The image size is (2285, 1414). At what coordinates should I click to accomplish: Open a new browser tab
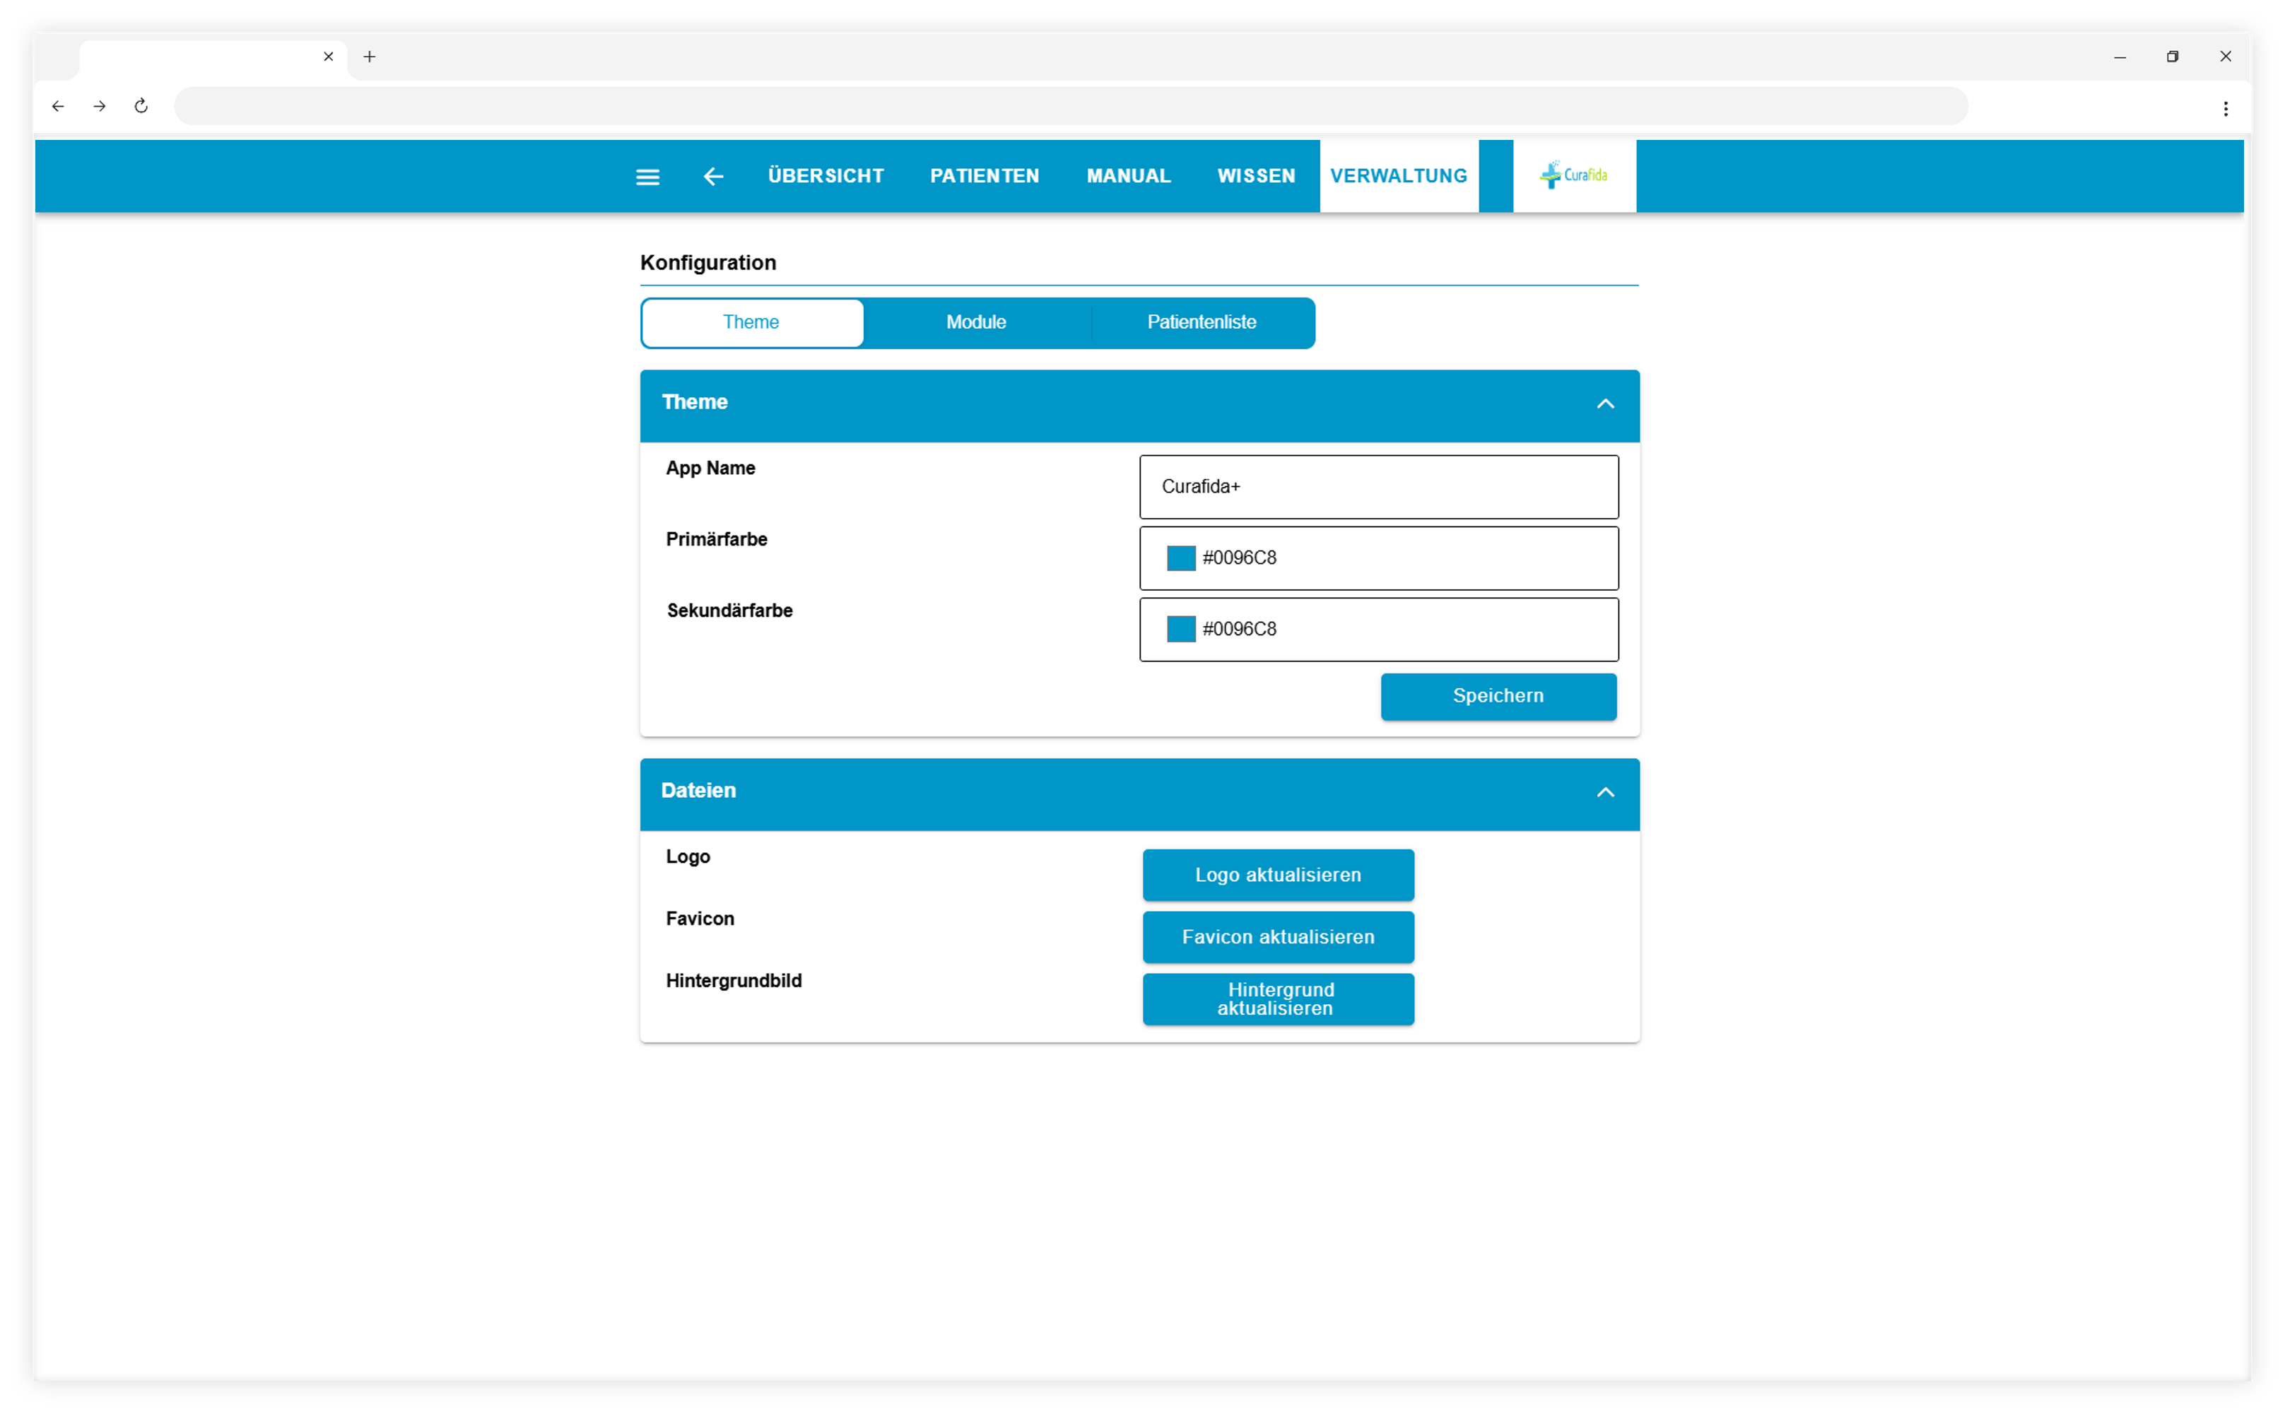tap(370, 57)
